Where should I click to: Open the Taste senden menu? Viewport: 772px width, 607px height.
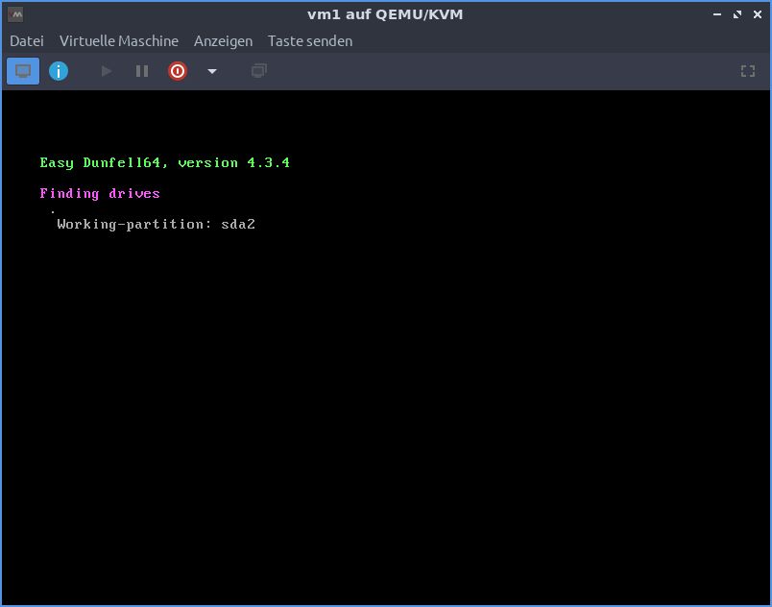tap(310, 41)
